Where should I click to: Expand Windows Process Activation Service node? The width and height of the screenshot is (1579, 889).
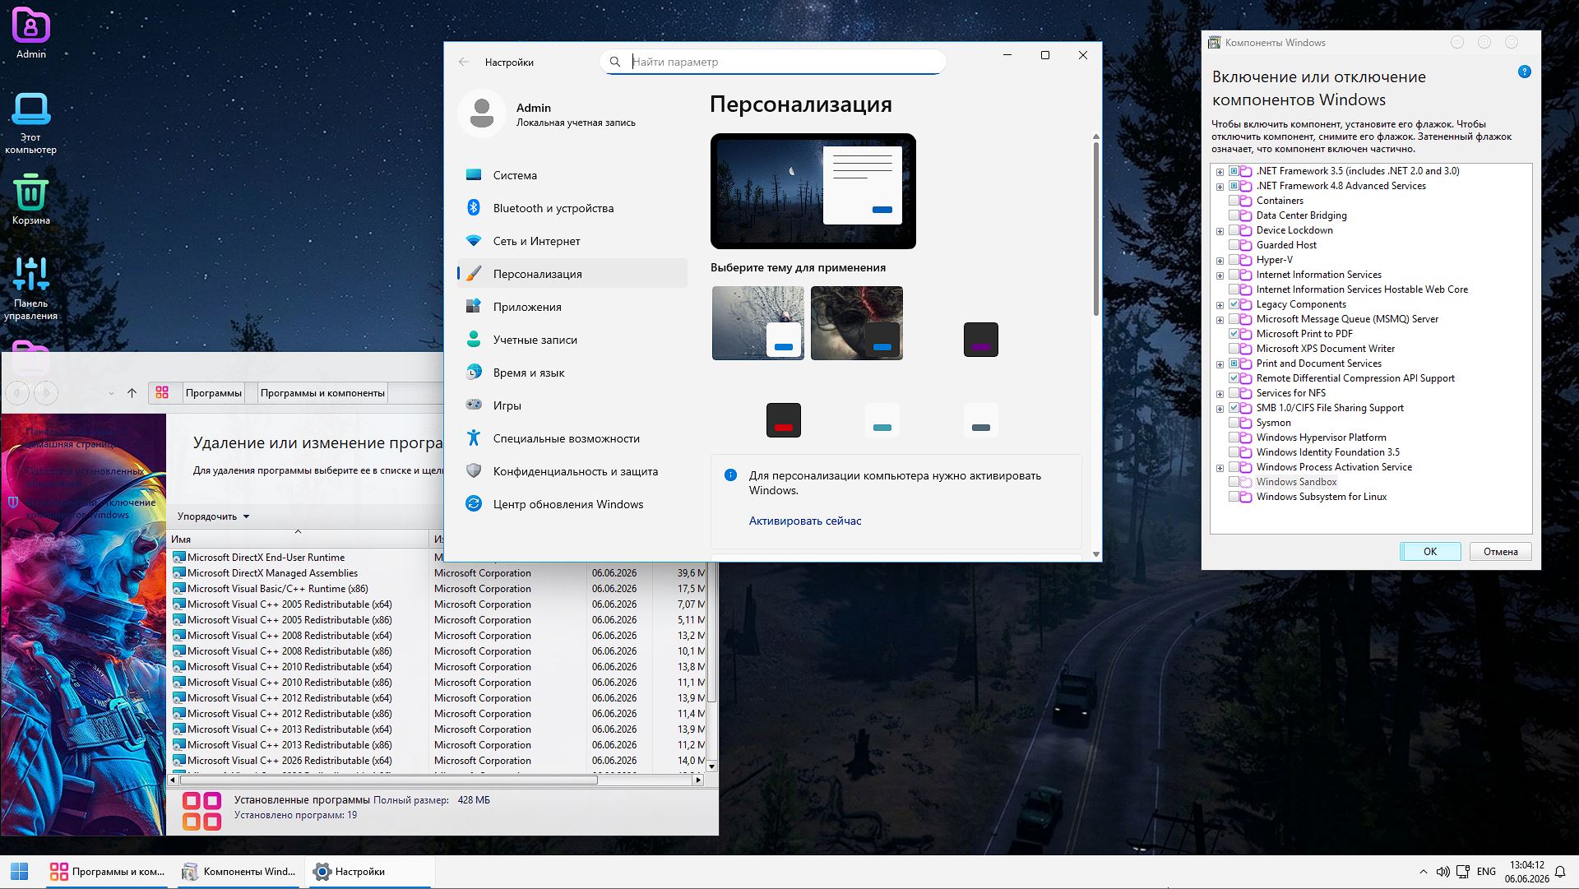[x=1220, y=468]
